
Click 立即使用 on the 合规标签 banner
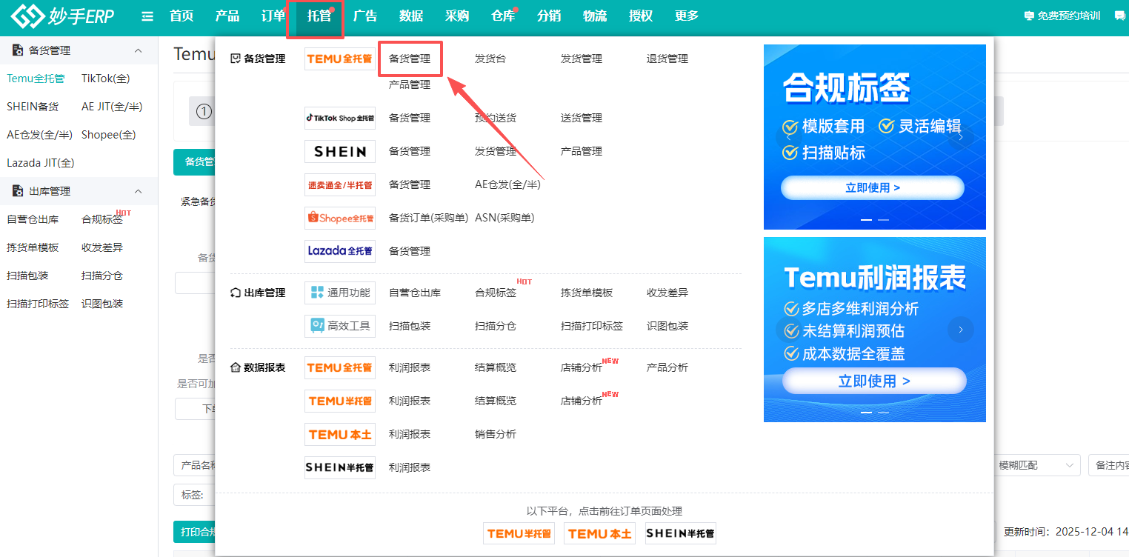(873, 188)
